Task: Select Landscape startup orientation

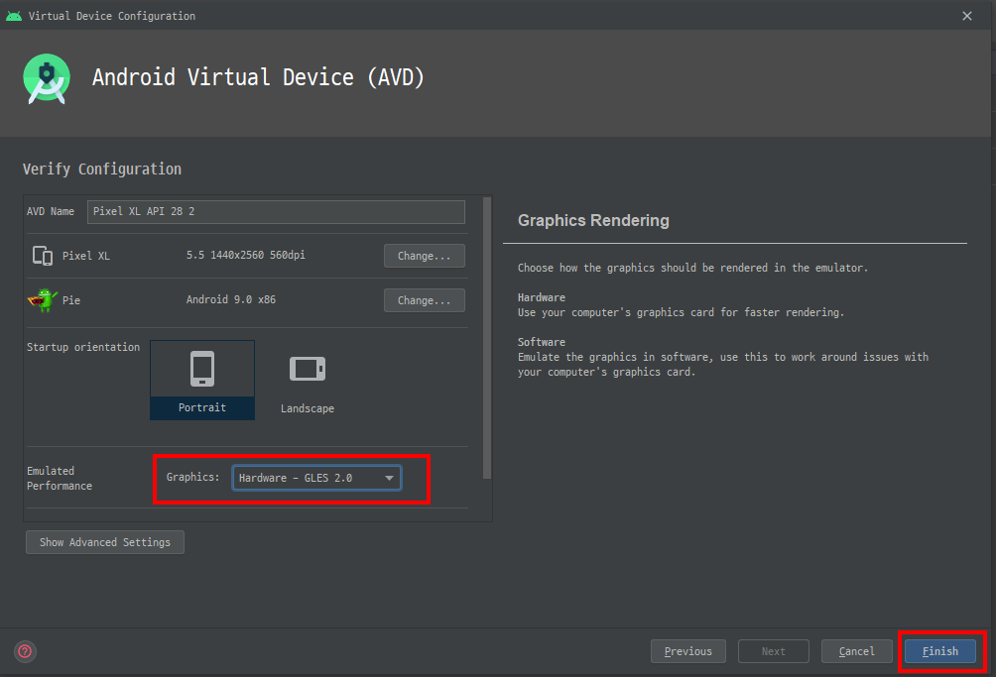Action: coord(308,381)
